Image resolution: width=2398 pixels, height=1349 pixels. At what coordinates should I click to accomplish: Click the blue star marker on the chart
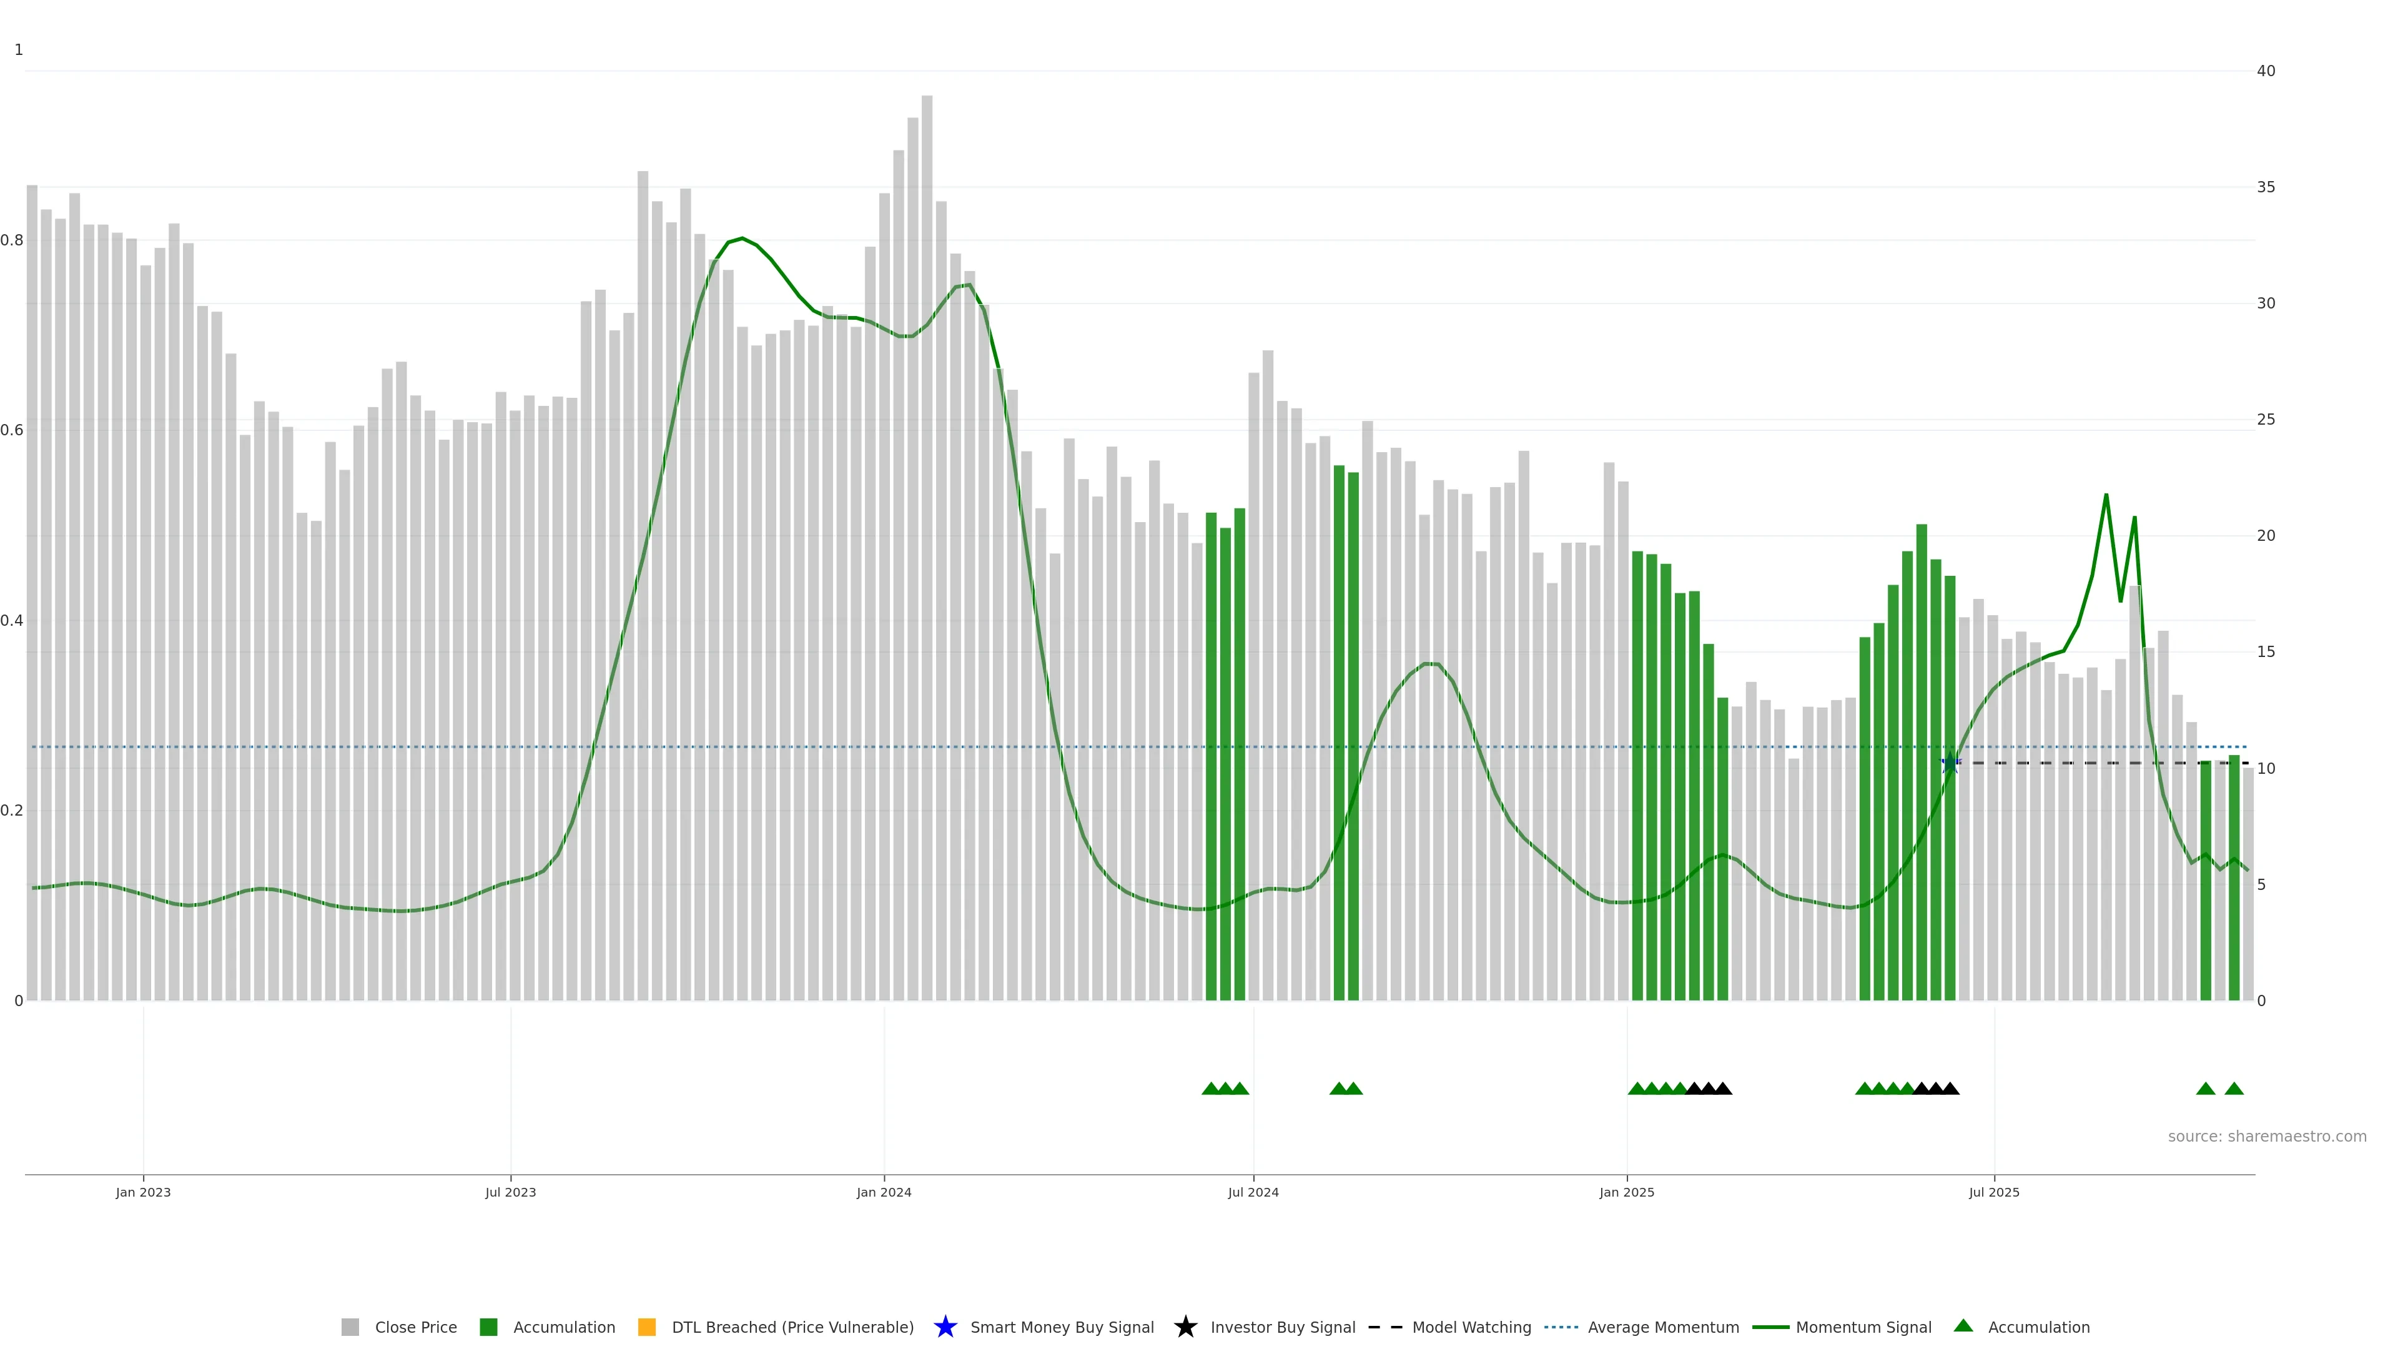1950,763
